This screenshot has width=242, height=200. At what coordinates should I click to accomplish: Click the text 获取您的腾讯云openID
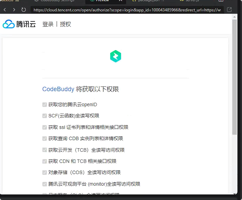coord(73,105)
